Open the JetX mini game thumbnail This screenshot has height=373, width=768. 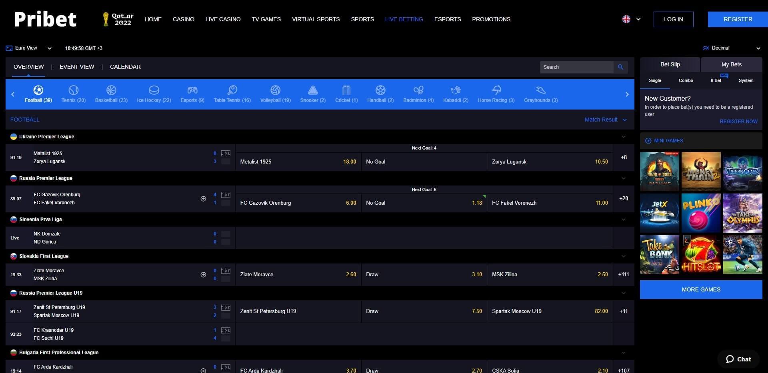coord(659,213)
